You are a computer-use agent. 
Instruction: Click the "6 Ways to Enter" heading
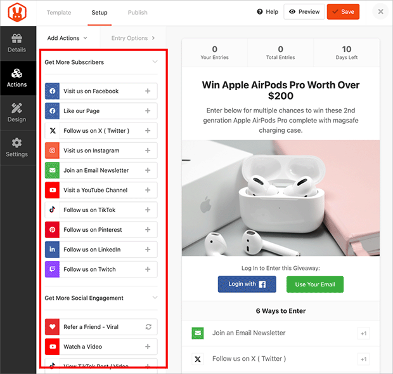pos(281,311)
